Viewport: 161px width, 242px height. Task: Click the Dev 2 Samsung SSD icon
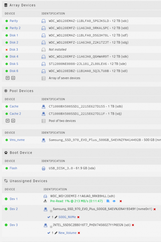pyautogui.click(x=46, y=209)
